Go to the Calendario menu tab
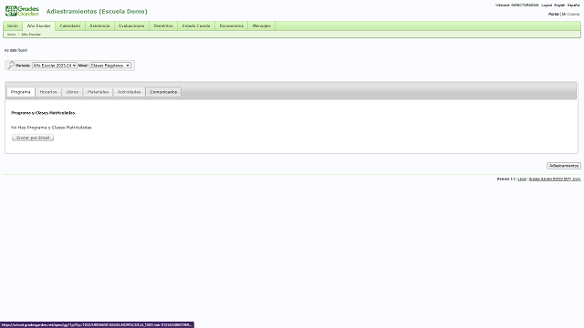The image size is (584, 328). coord(70,26)
